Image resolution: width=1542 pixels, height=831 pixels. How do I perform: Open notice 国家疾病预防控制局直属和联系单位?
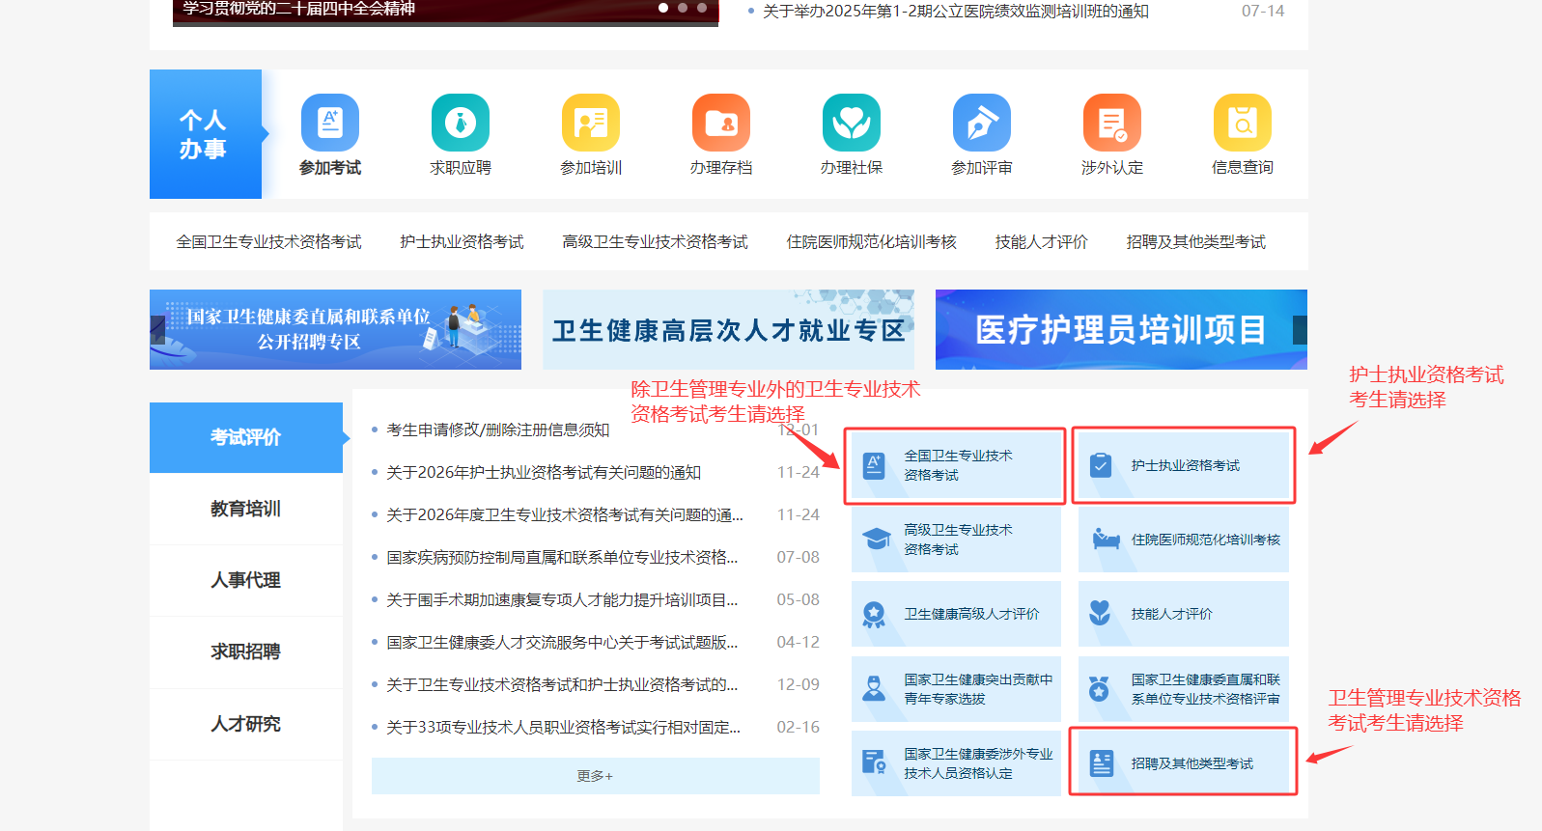click(562, 557)
